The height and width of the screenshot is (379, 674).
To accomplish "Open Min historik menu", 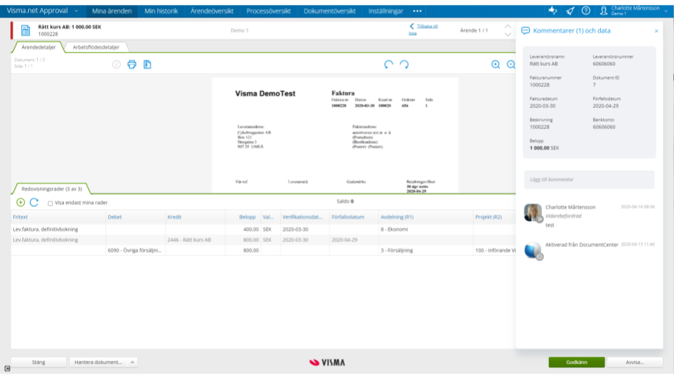I will [161, 11].
